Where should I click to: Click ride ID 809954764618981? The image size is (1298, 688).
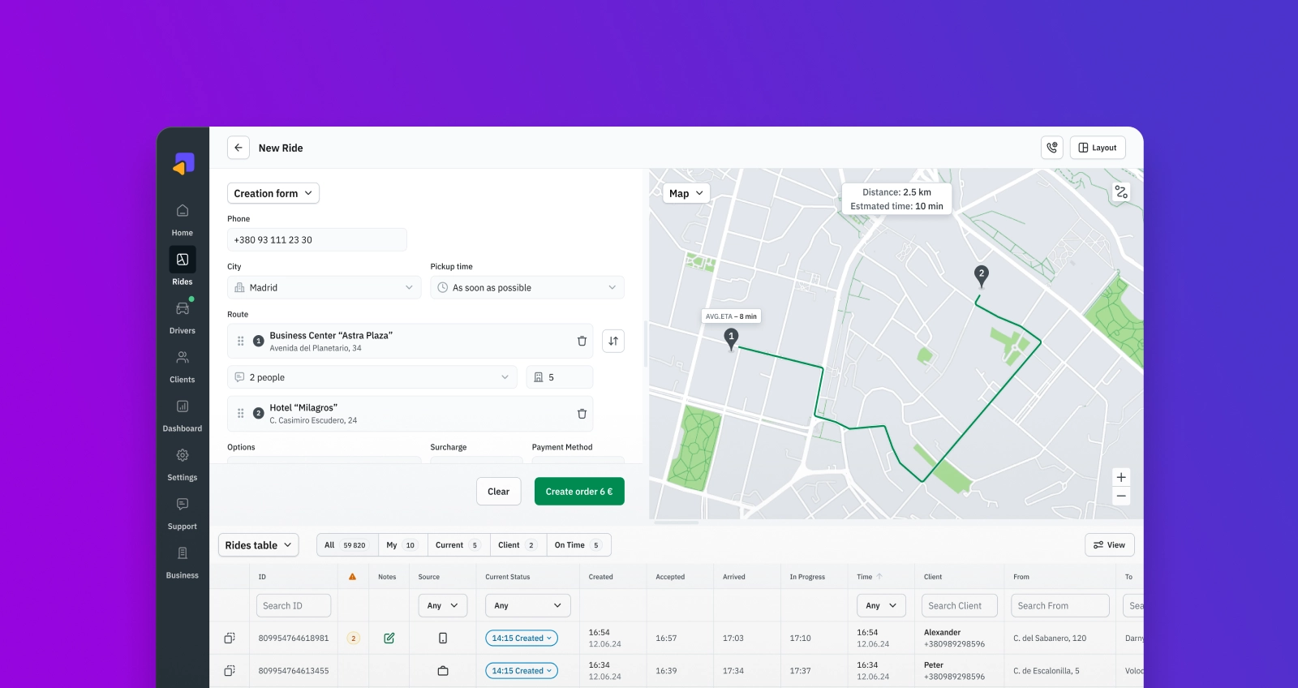point(294,639)
